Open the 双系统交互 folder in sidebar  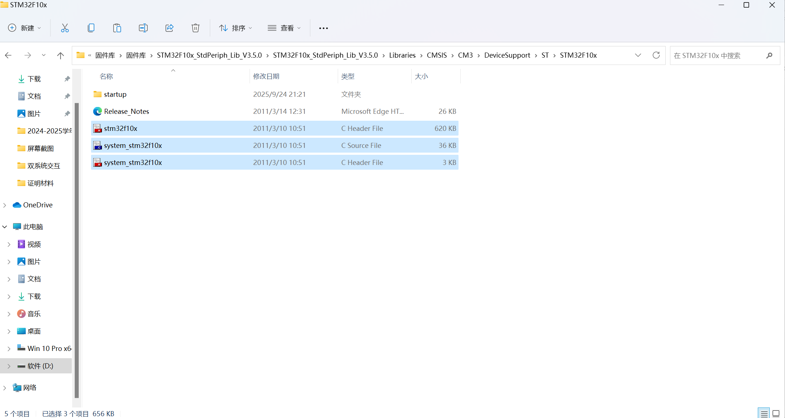pos(38,166)
